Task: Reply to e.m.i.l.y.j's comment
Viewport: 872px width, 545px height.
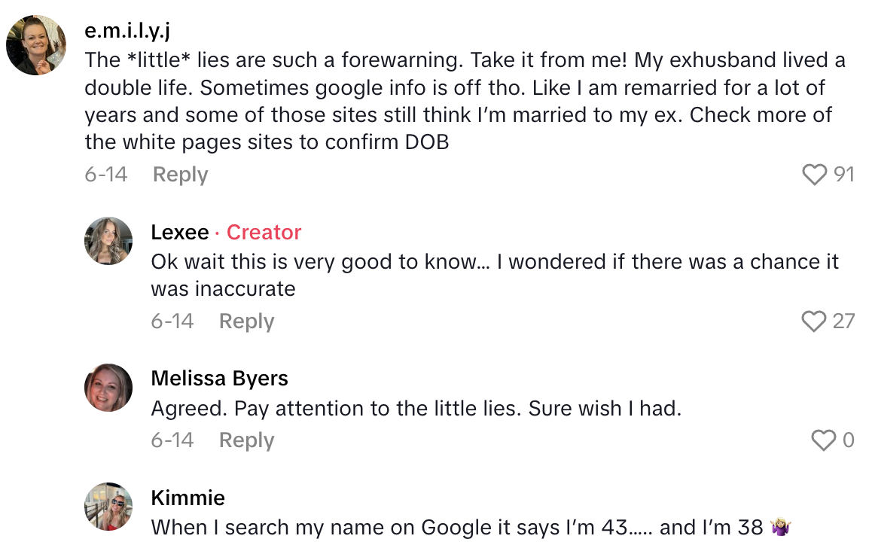Action: [179, 174]
